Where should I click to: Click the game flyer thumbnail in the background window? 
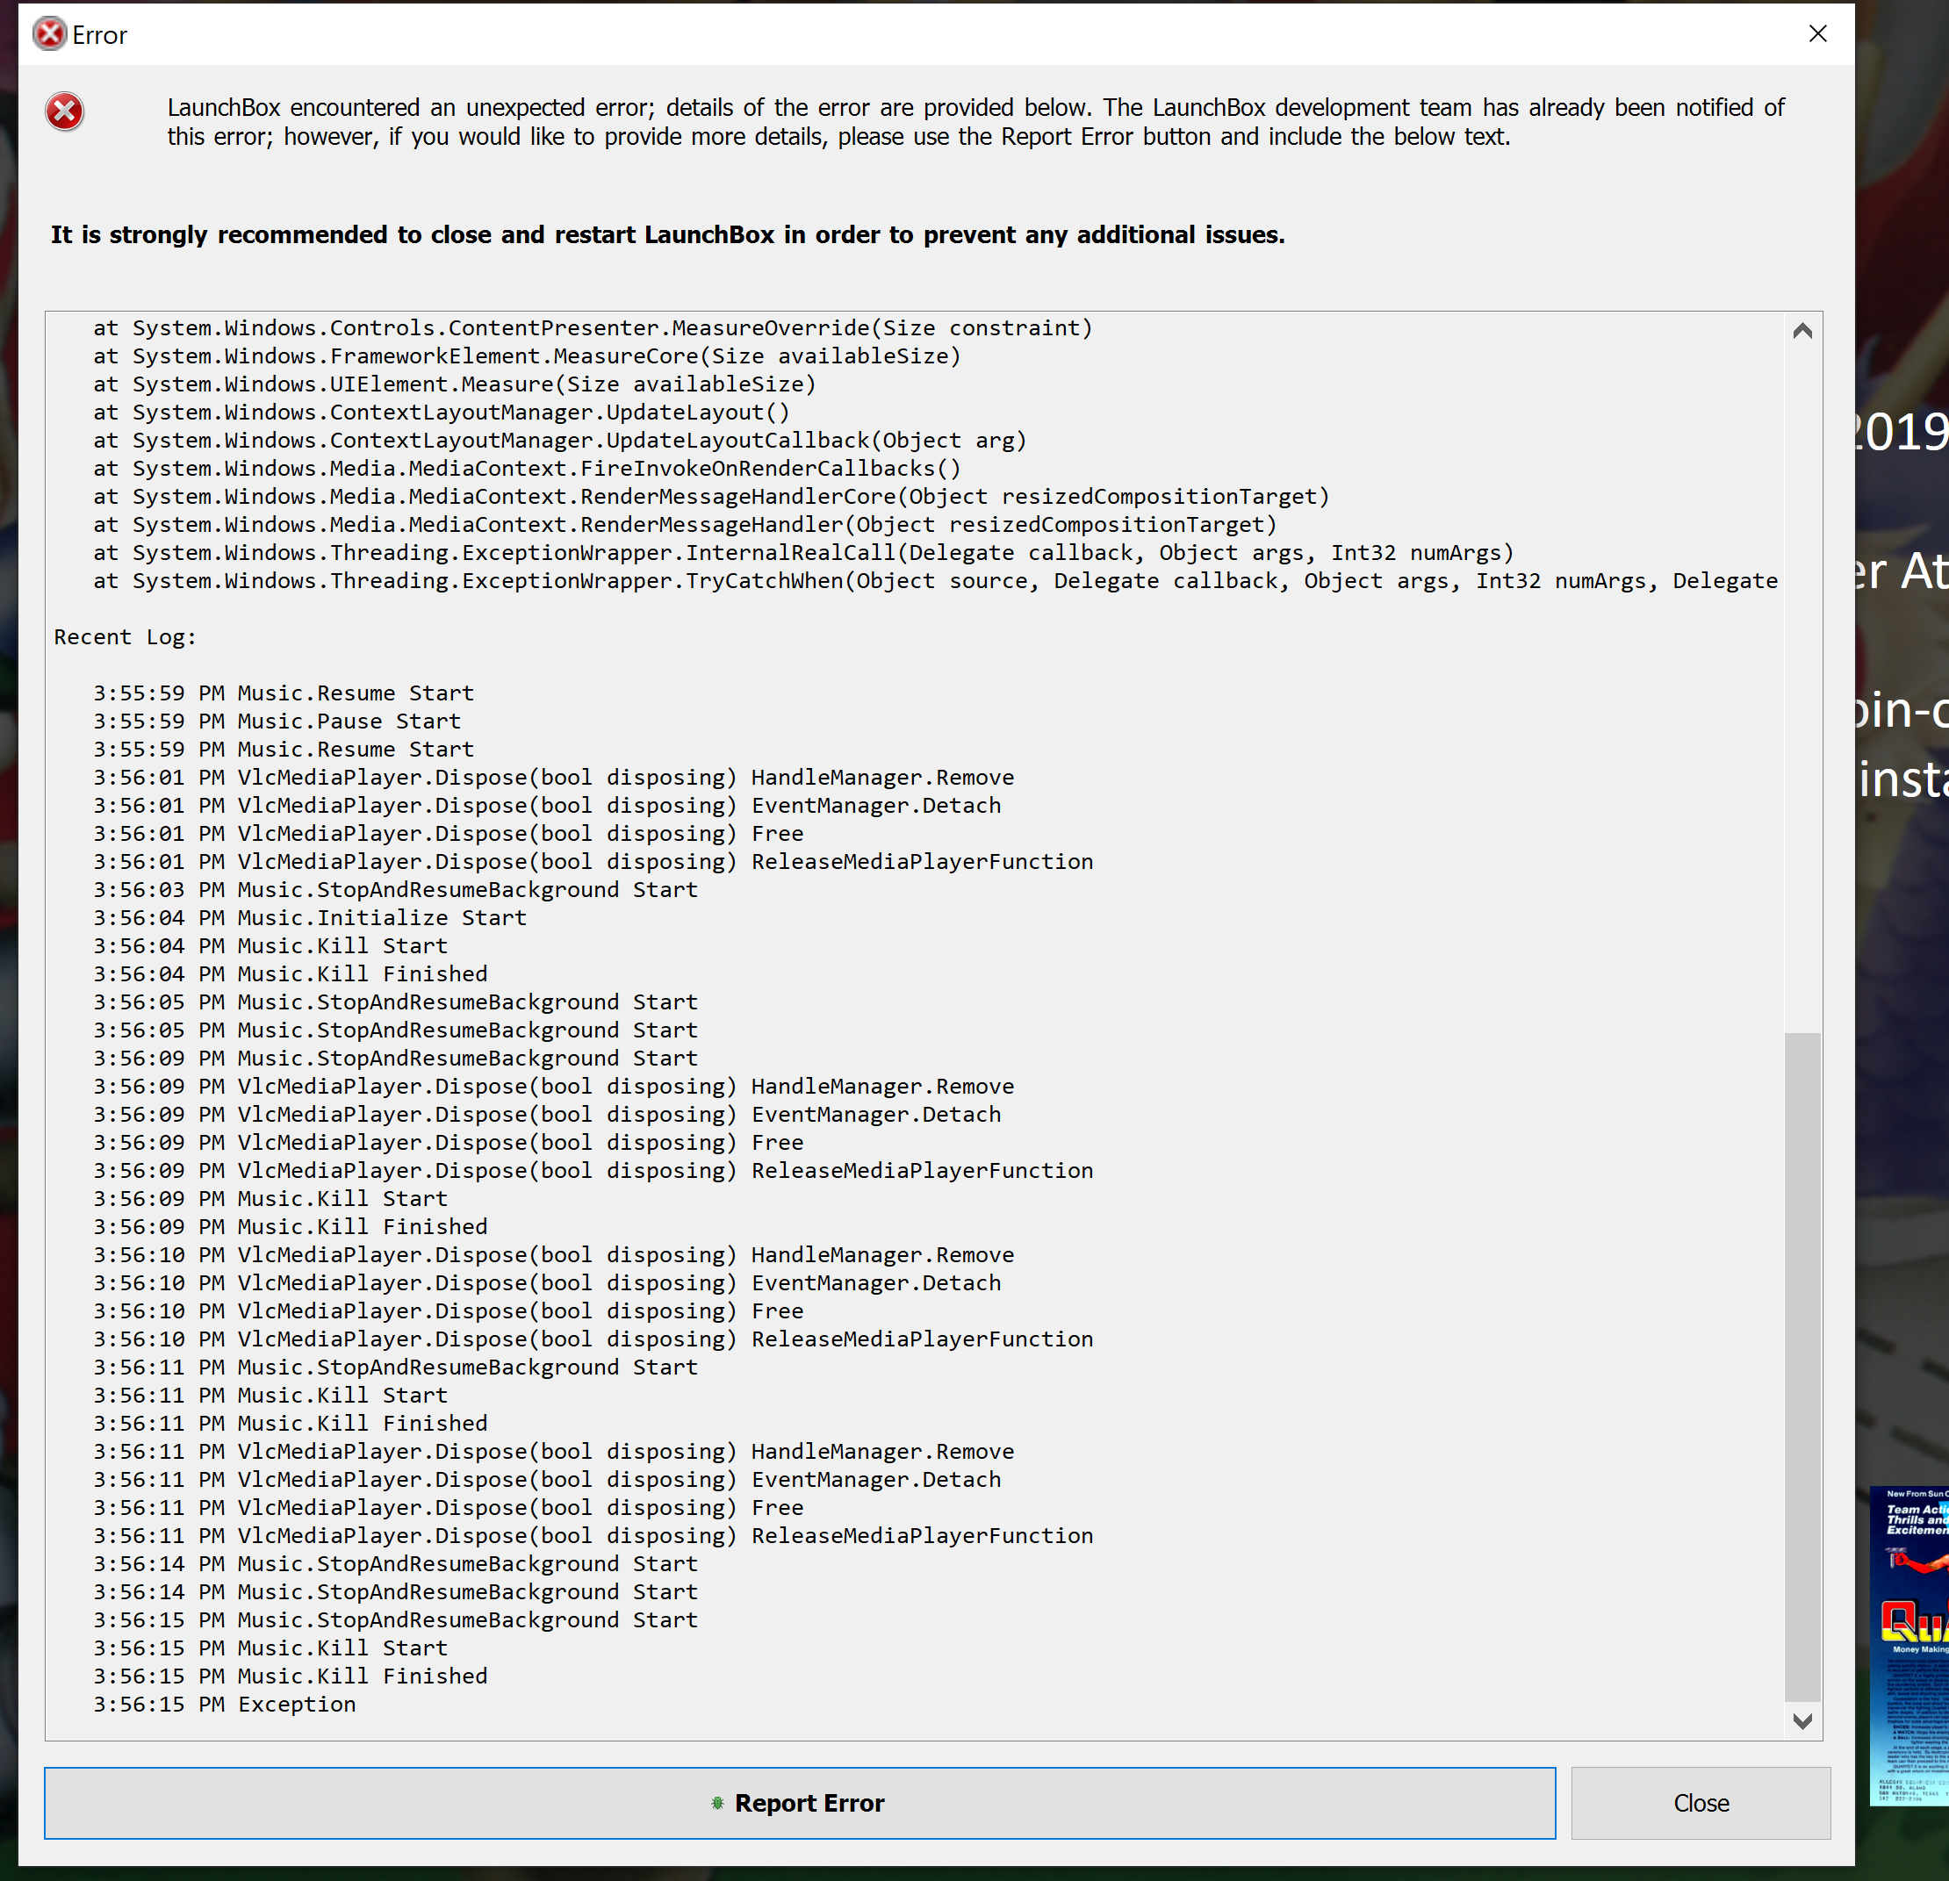[x=1909, y=1646]
